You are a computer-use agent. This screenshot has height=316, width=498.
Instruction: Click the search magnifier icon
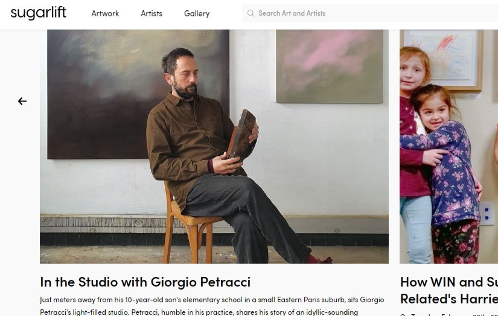coord(251,13)
